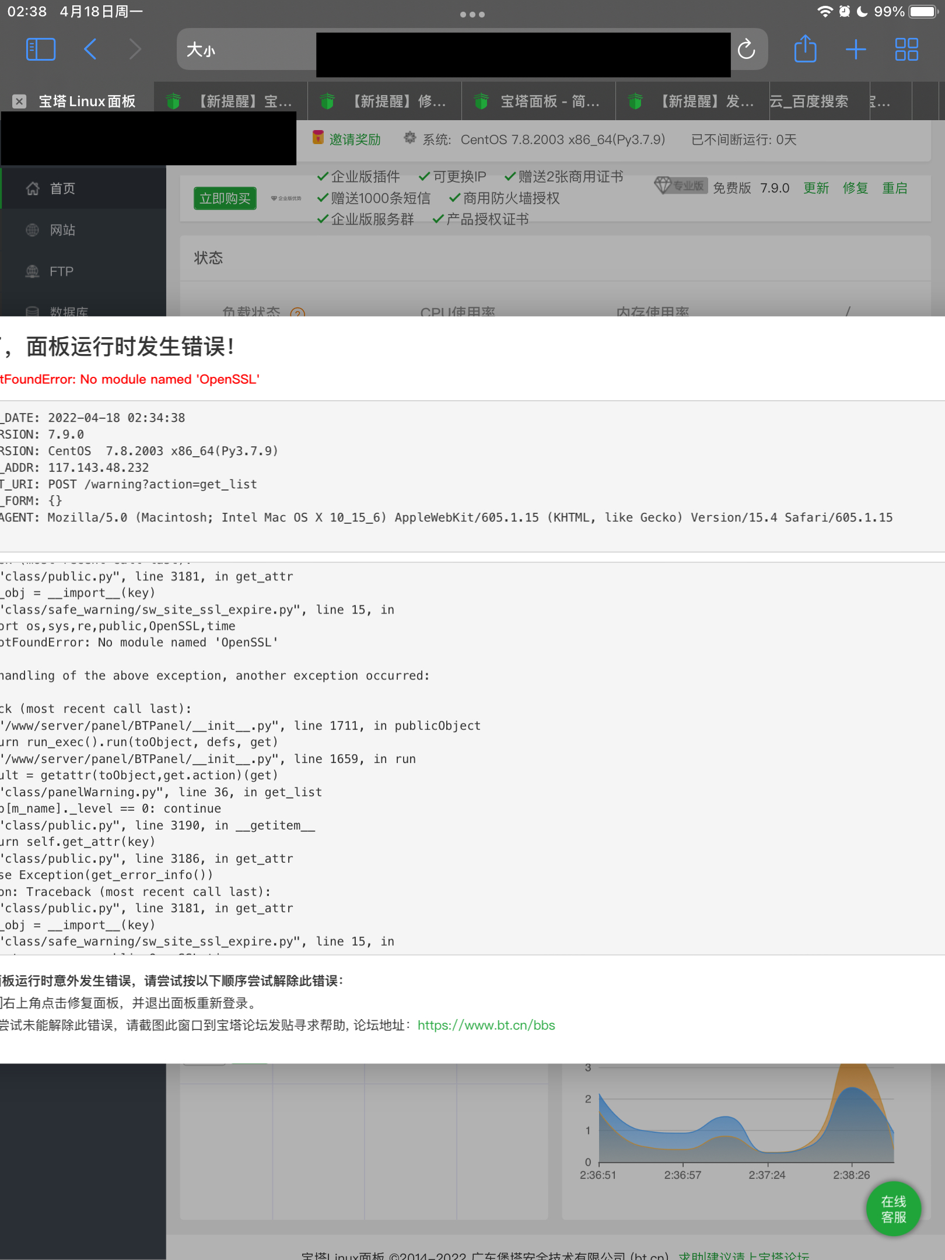Viewport: 945px width, 1260px height.
Task: Tap the Wi-Fi status icon
Action: coord(825,12)
